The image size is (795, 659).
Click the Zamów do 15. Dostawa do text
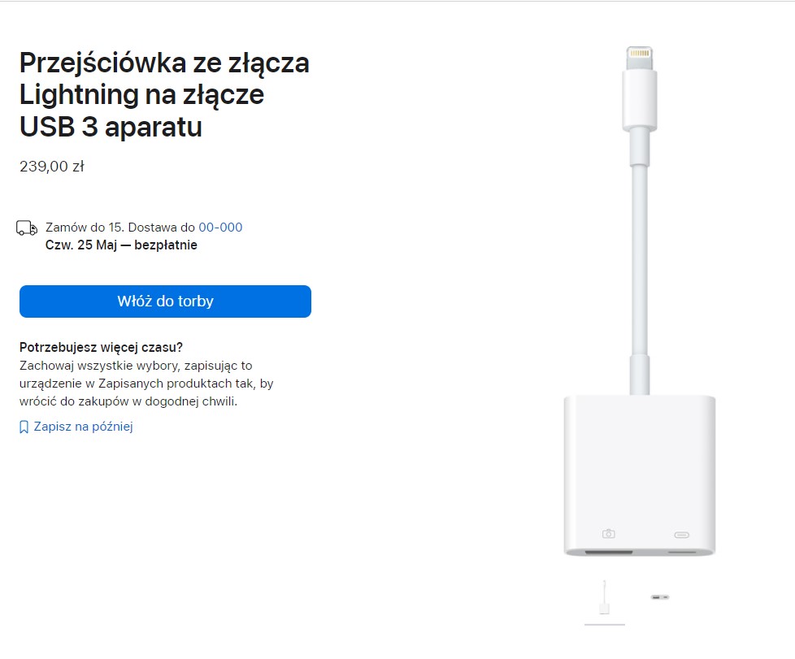click(x=120, y=227)
